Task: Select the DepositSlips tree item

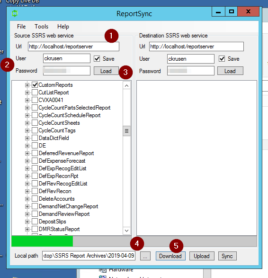Action: pyautogui.click(x=53, y=222)
